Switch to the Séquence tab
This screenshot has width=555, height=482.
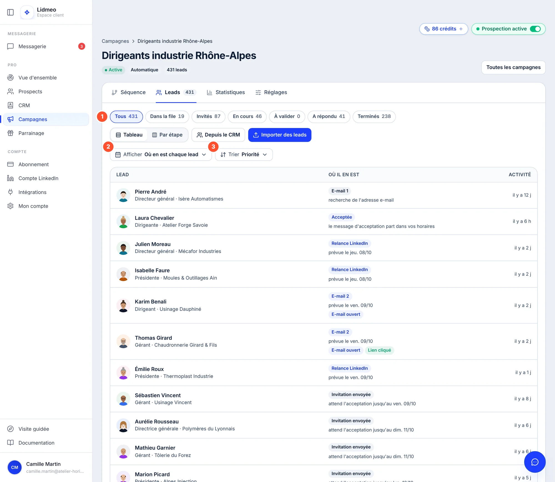[128, 92]
